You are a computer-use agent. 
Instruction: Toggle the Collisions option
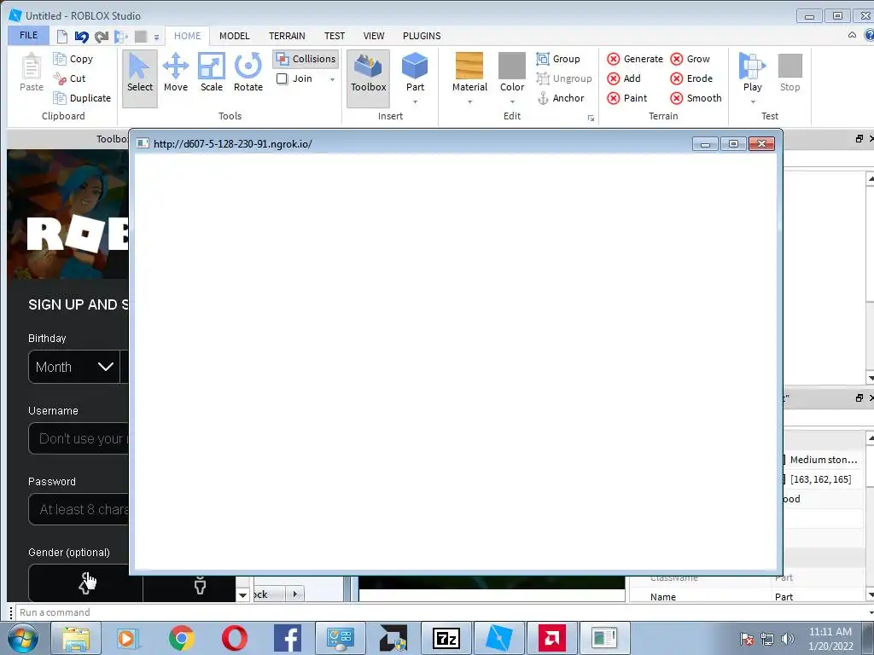point(306,59)
